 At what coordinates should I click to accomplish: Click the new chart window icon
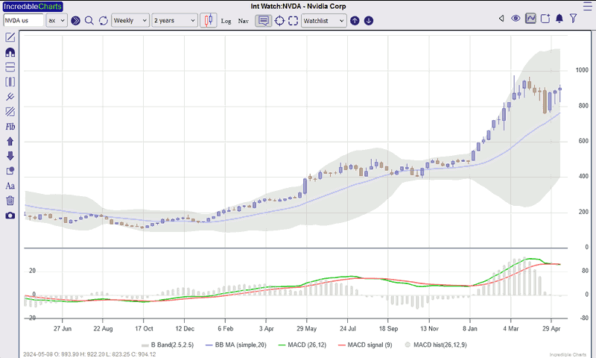[x=545, y=18]
